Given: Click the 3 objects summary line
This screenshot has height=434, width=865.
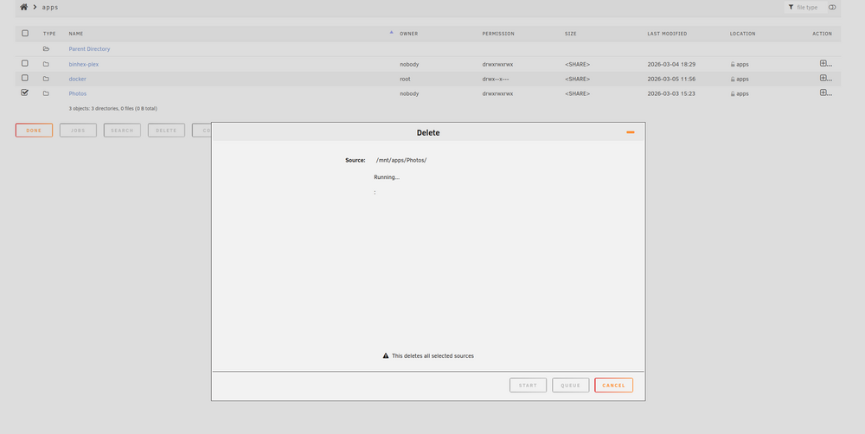Looking at the screenshot, I should pos(112,109).
